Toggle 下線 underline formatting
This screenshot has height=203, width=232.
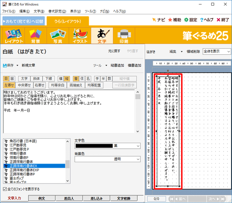(x=49, y=79)
